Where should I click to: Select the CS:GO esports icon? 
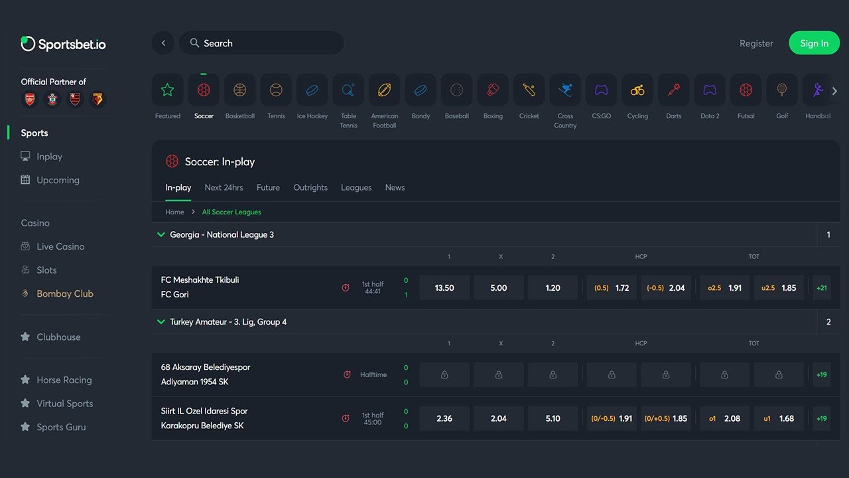[602, 90]
